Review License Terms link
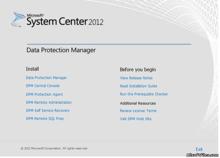Viewport: 220px width, 158px height. [x=138, y=111]
